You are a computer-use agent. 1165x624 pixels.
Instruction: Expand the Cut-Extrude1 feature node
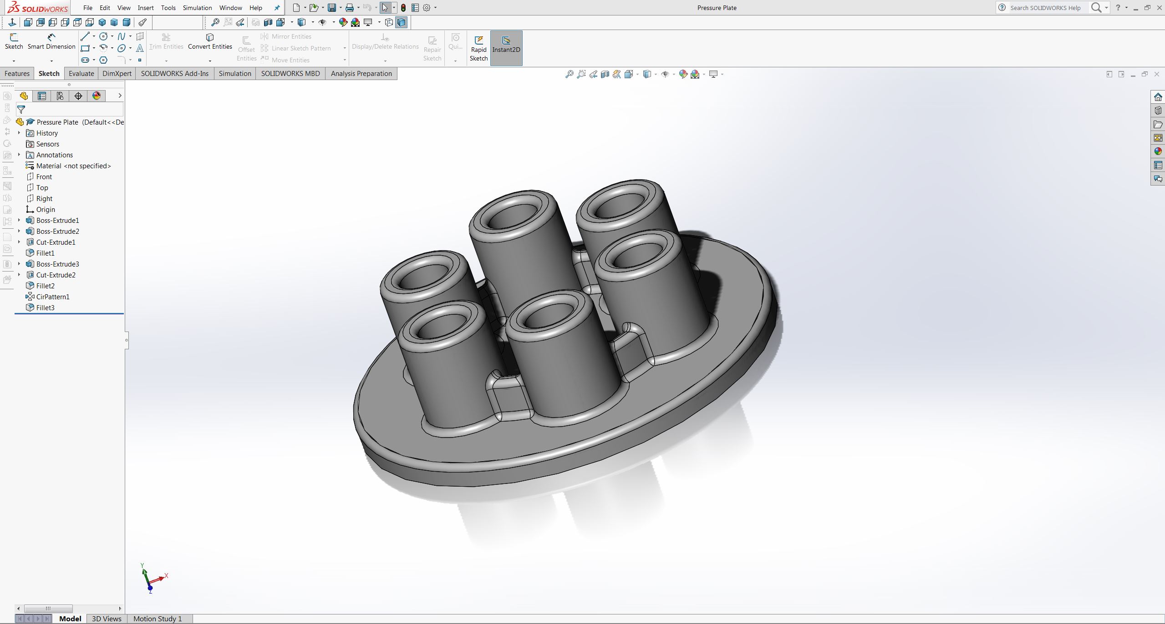tap(19, 242)
